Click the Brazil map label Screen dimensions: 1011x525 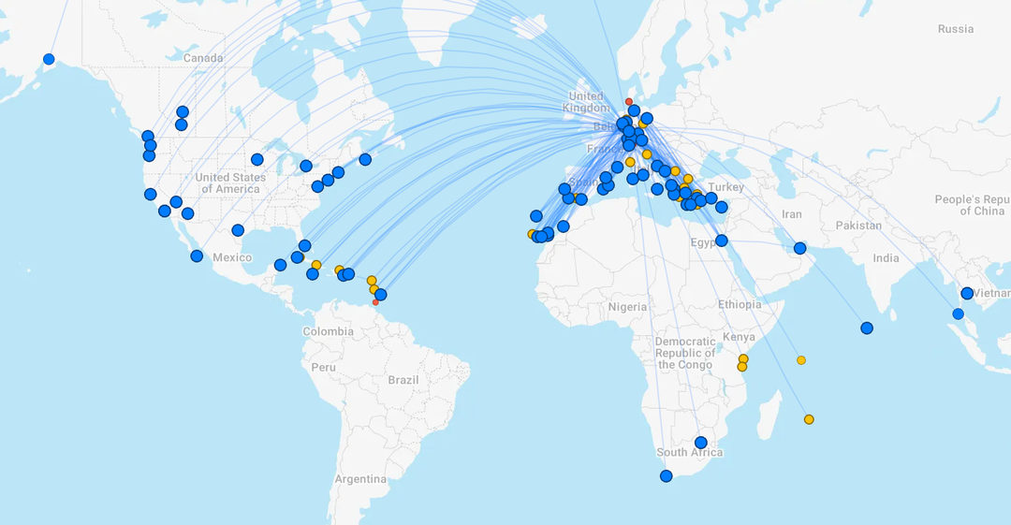coord(403,380)
